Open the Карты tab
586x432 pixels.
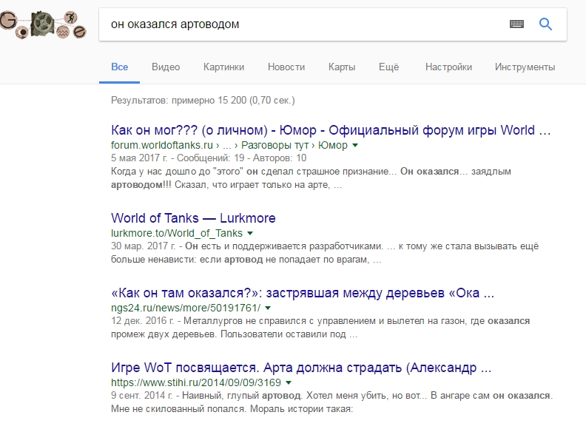click(x=342, y=67)
